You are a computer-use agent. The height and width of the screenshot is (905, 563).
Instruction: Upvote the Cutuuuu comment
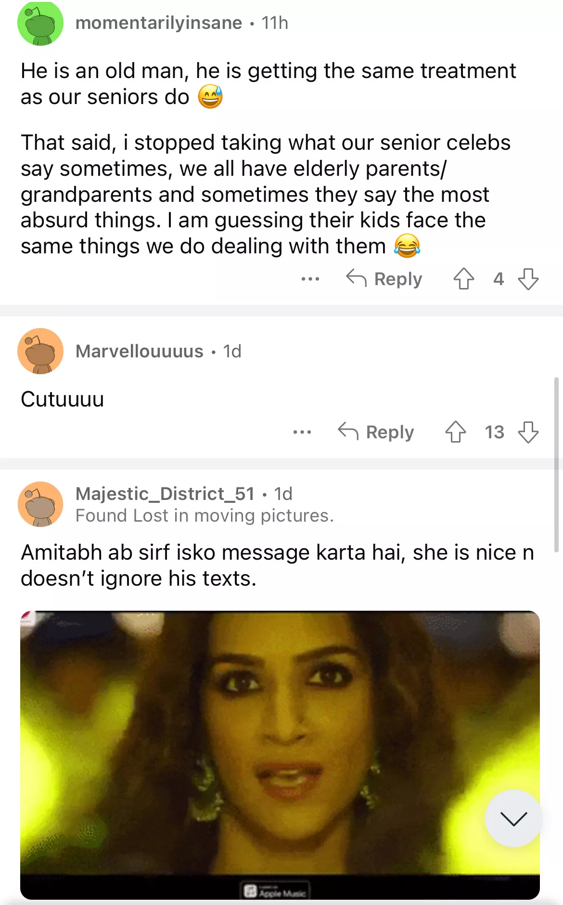click(455, 432)
